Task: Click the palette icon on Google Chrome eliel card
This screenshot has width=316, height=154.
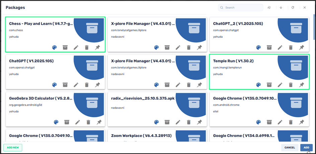Action: [258, 122]
